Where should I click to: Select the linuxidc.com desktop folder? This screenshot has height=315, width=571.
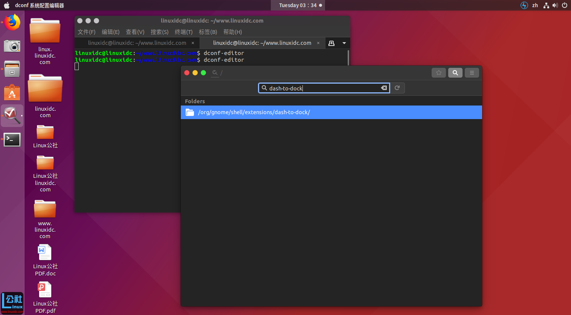45,96
